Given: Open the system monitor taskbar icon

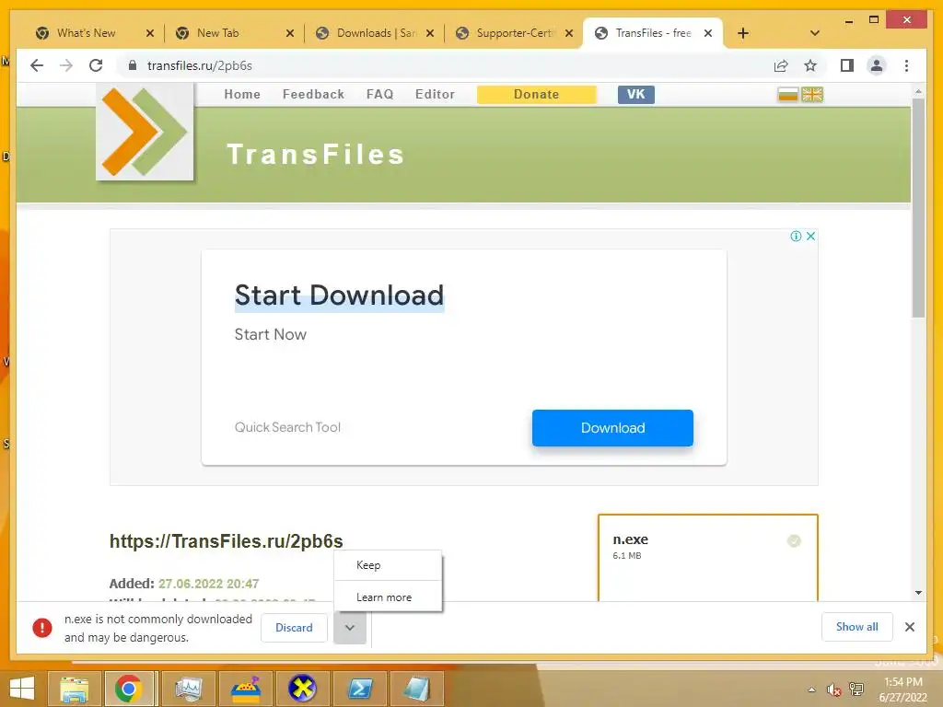Looking at the screenshot, I should tap(188, 689).
